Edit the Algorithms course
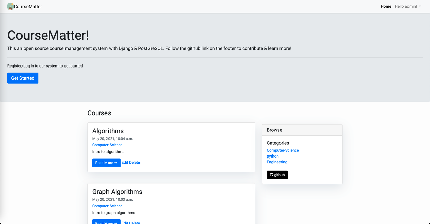 (x=125, y=163)
